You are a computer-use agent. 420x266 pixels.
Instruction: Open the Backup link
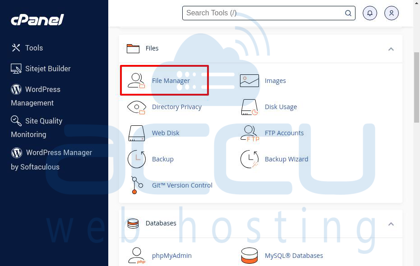coord(163,159)
